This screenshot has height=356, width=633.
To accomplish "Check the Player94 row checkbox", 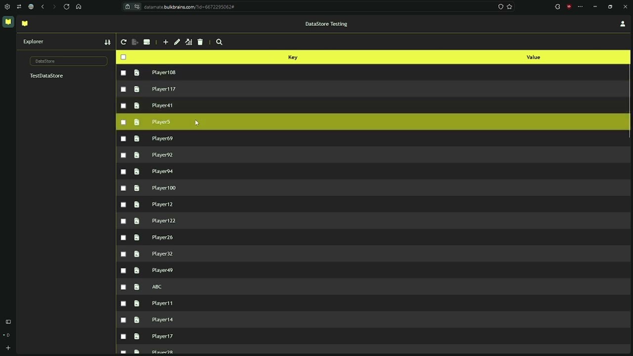I will (123, 172).
